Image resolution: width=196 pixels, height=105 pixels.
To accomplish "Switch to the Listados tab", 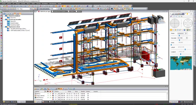I will click(x=71, y=11).
